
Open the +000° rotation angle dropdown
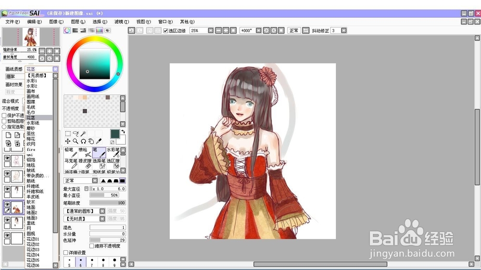259,30
